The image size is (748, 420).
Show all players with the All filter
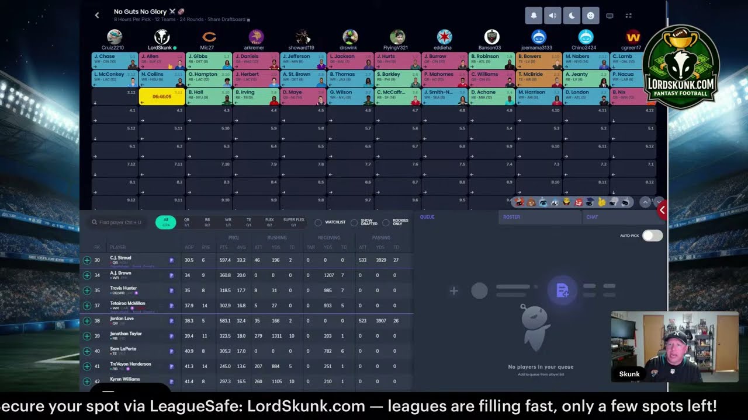pyautogui.click(x=166, y=222)
